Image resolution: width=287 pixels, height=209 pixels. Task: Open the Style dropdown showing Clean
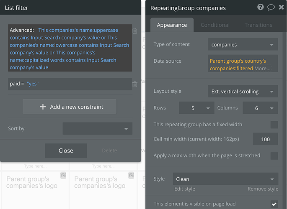[225, 179]
